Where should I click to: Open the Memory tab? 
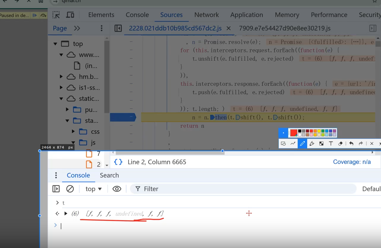click(x=287, y=15)
